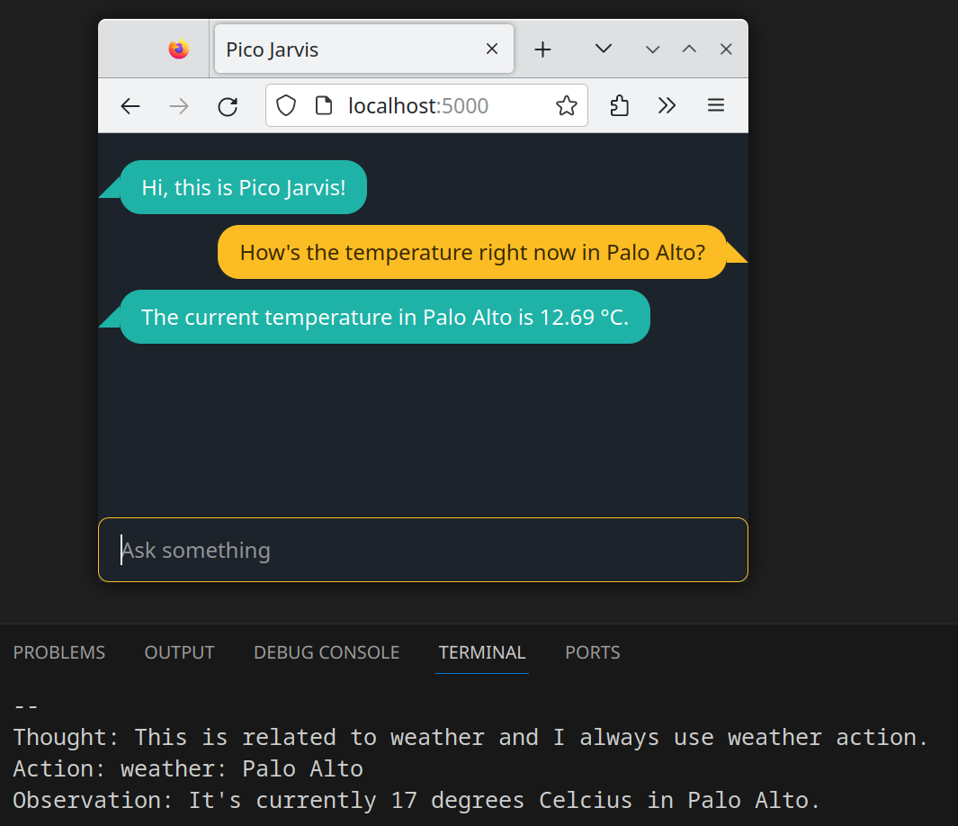Switch to the OUTPUT panel tab
958x826 pixels.
click(x=180, y=652)
